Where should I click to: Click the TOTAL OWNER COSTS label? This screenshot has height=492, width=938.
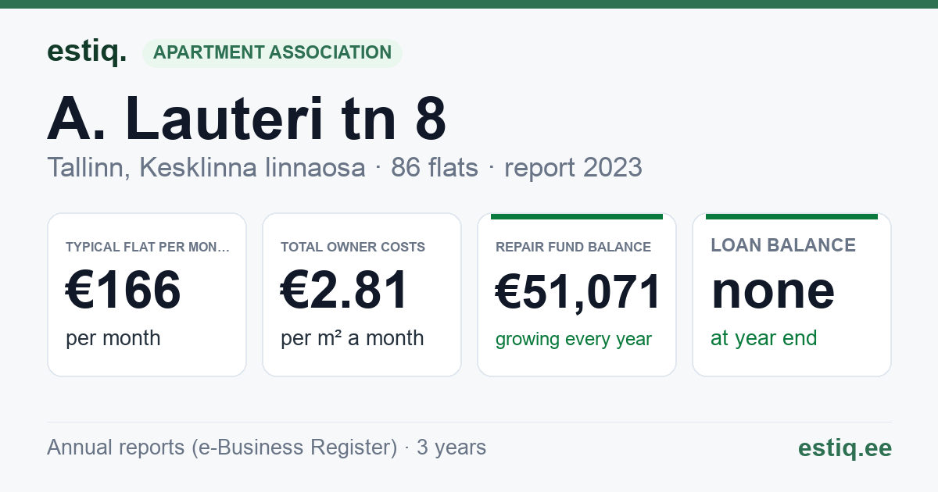click(x=353, y=247)
